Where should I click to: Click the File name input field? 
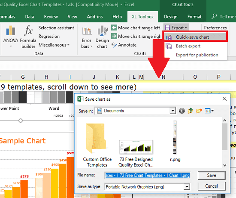(147, 175)
